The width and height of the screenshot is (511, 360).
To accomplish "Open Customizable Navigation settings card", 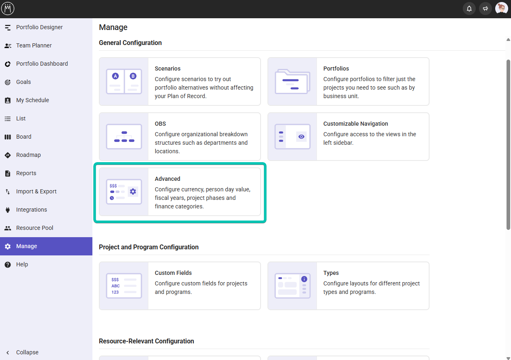I will [348, 137].
